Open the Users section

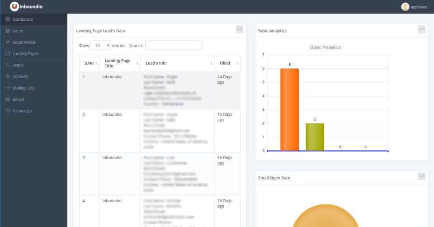click(x=34, y=31)
